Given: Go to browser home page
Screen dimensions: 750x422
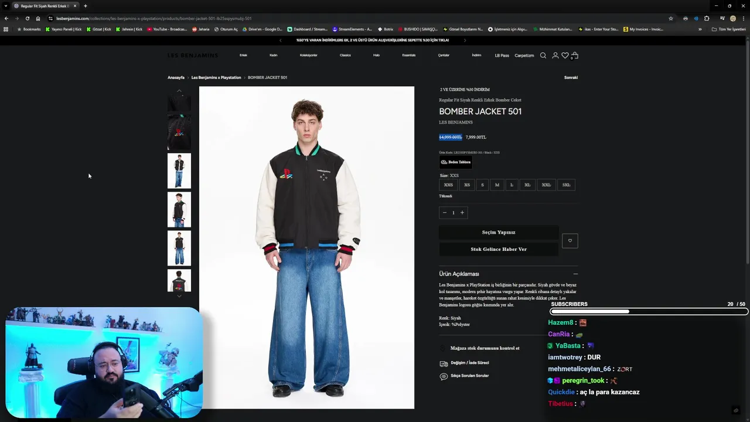Looking at the screenshot, I should coord(38,18).
